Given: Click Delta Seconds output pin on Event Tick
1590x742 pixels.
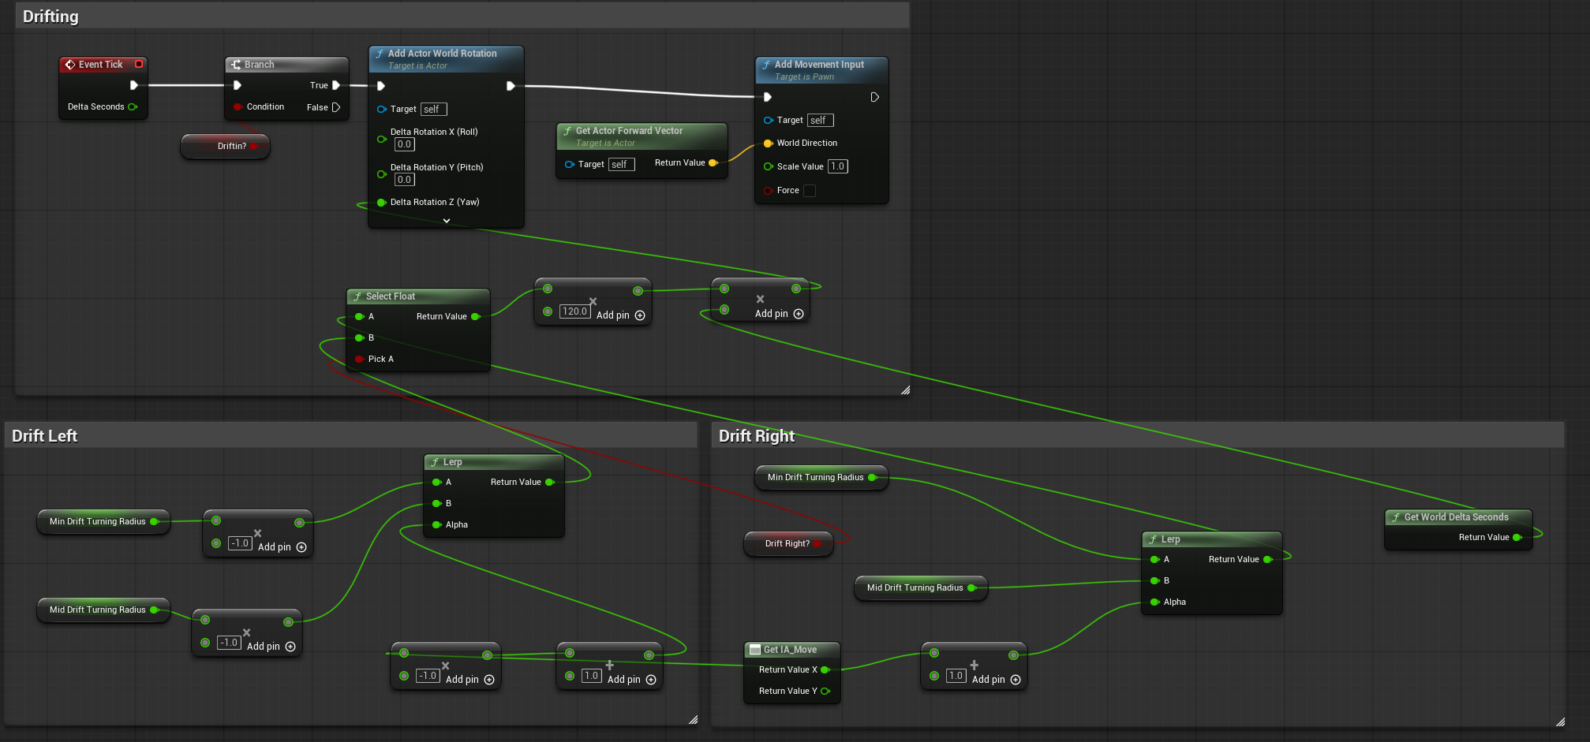Looking at the screenshot, I should [133, 107].
